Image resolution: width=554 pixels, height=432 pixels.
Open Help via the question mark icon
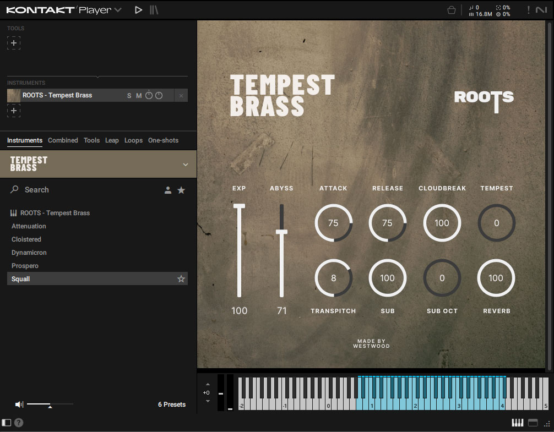[18, 423]
